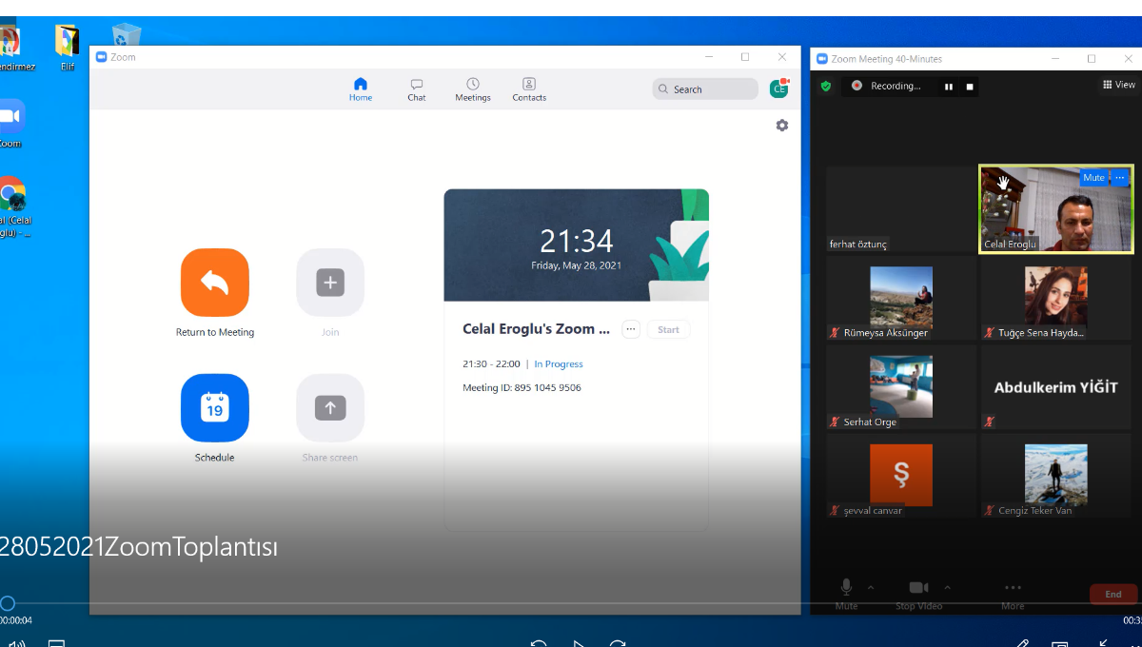Select Abdulkerim YİĞİT participant tile
The image size is (1142, 647).
pyautogui.click(x=1055, y=387)
